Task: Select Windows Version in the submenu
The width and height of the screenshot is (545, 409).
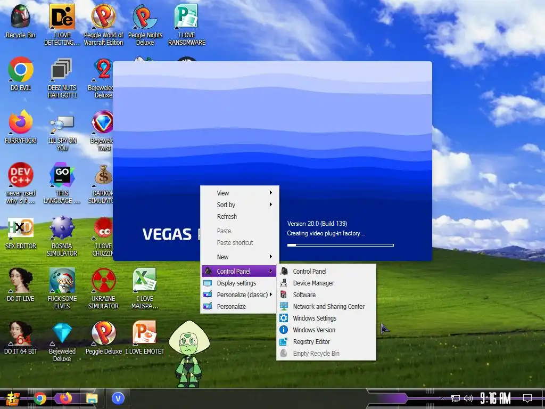Action: point(326,330)
